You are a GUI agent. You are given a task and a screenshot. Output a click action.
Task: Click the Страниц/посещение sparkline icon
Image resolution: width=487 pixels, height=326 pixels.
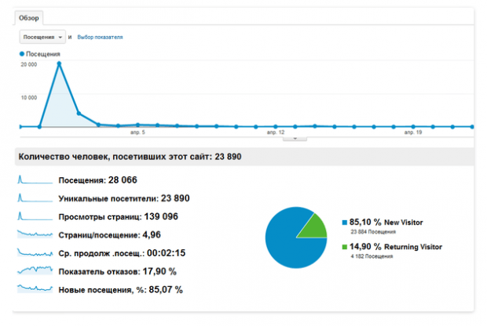tap(34, 234)
